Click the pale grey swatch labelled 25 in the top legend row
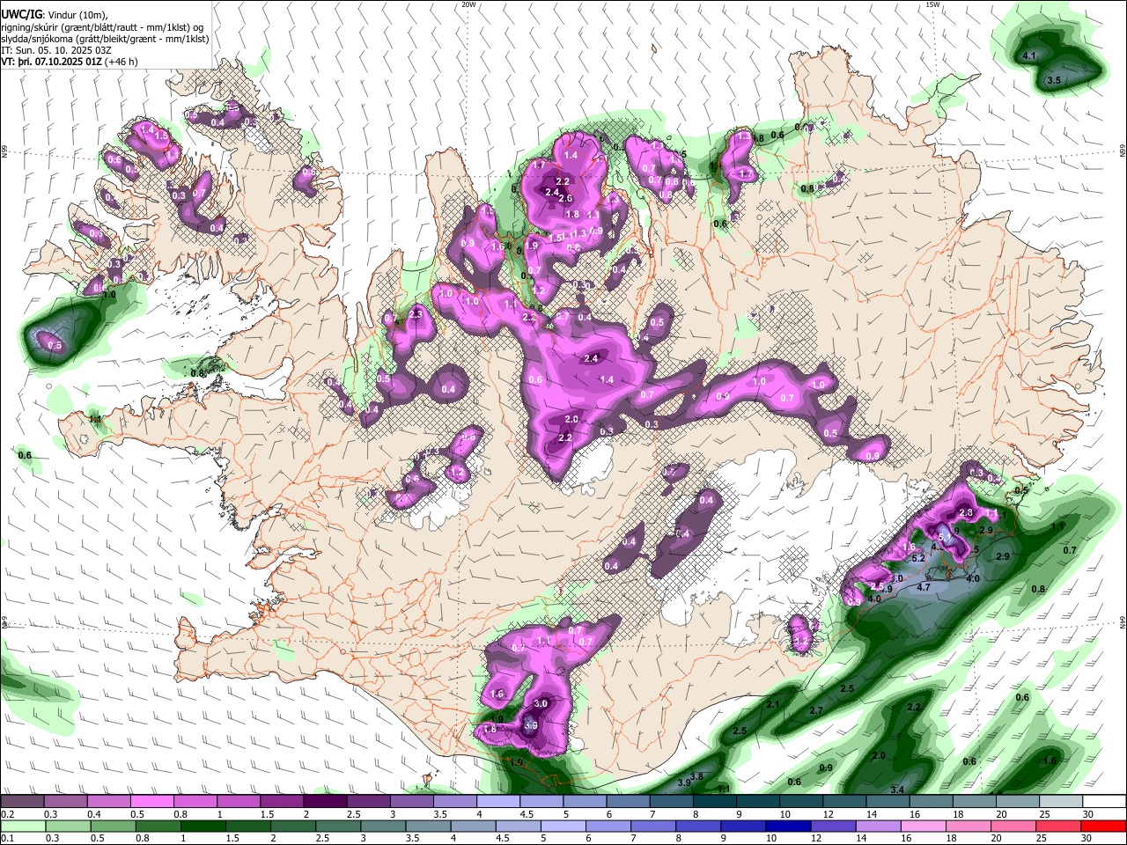Screen dimensions: 1127x845 [1061, 801]
